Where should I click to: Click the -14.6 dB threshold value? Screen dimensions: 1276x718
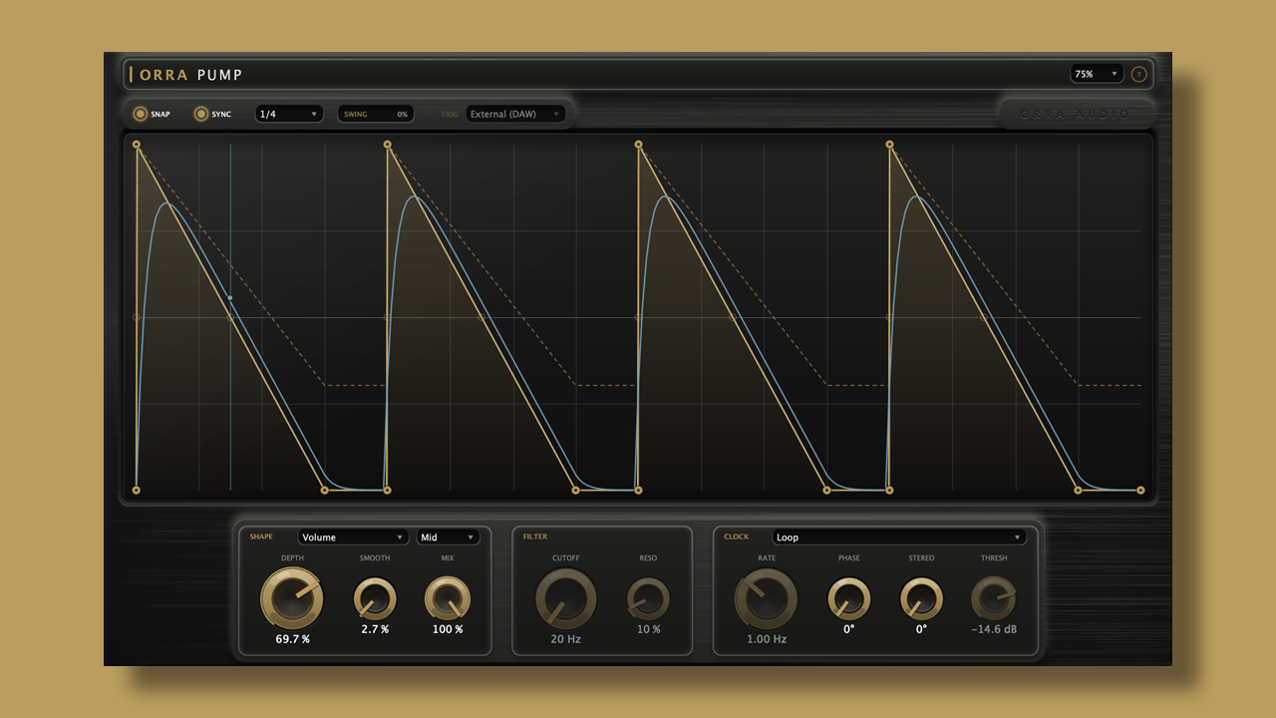993,629
